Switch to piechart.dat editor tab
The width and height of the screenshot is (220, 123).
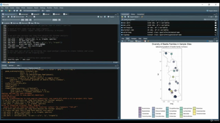click(24, 14)
